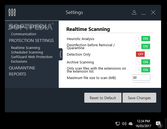The width and height of the screenshot is (167, 129).
Task: Open SurfGuard Web Protection settings
Action: pyautogui.click(x=32, y=57)
